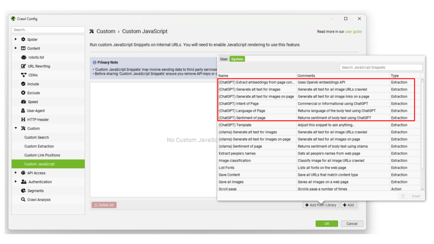Switch to the User snippets tab

click(224, 59)
